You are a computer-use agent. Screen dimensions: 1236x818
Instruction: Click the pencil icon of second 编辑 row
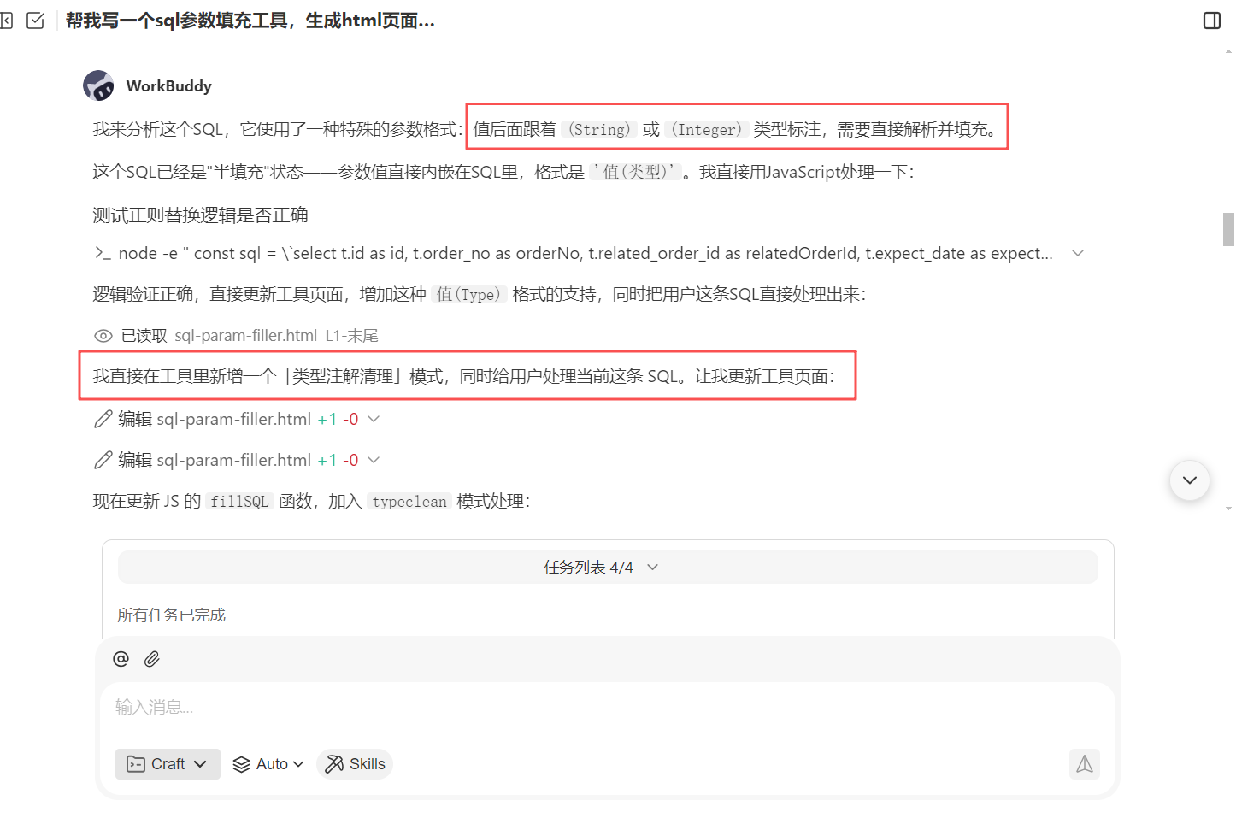pos(103,460)
